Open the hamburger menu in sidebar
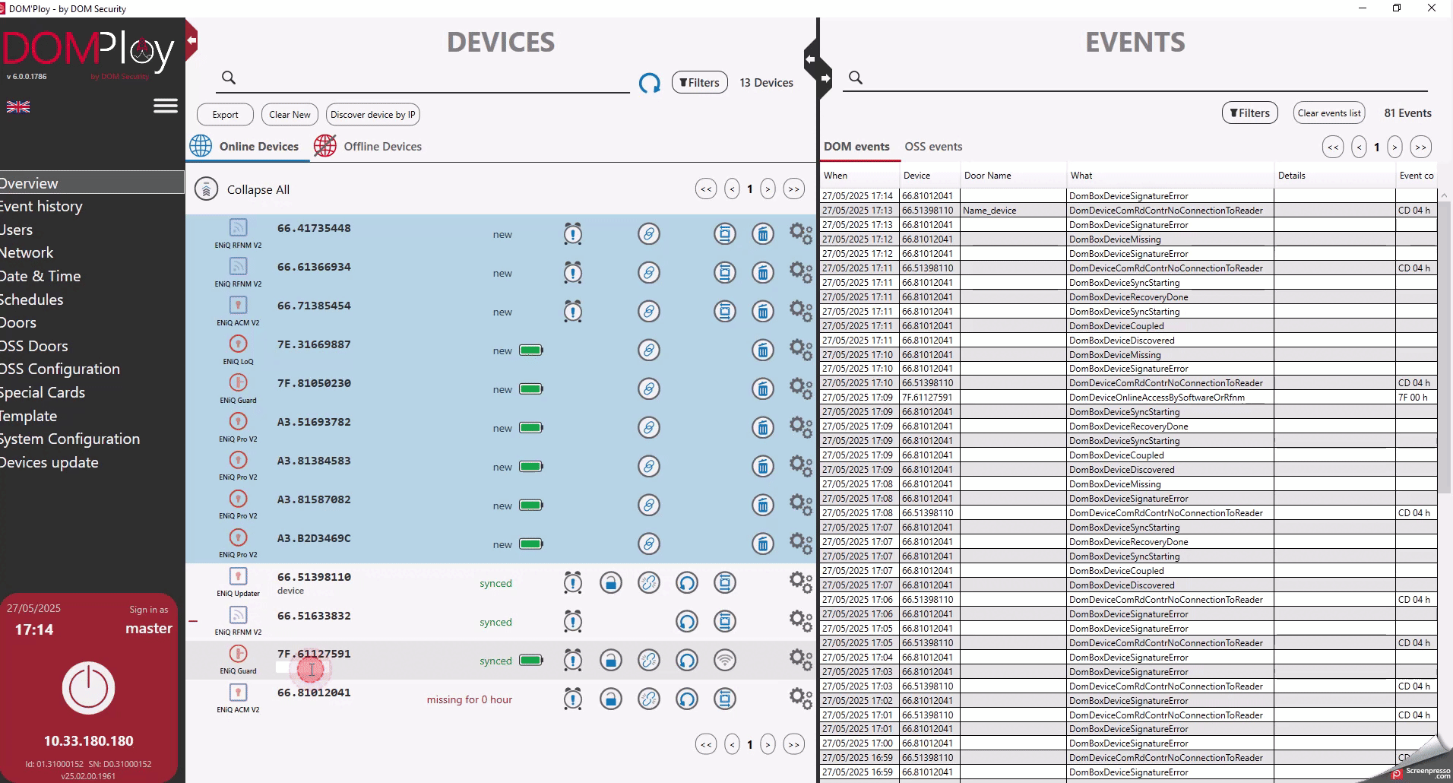 click(x=165, y=106)
